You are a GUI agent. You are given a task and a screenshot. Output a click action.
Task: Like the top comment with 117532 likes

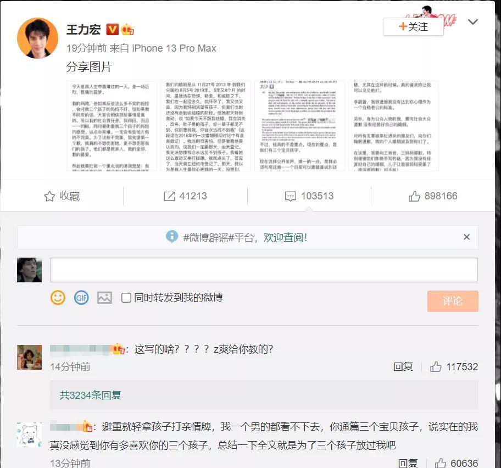tap(454, 367)
